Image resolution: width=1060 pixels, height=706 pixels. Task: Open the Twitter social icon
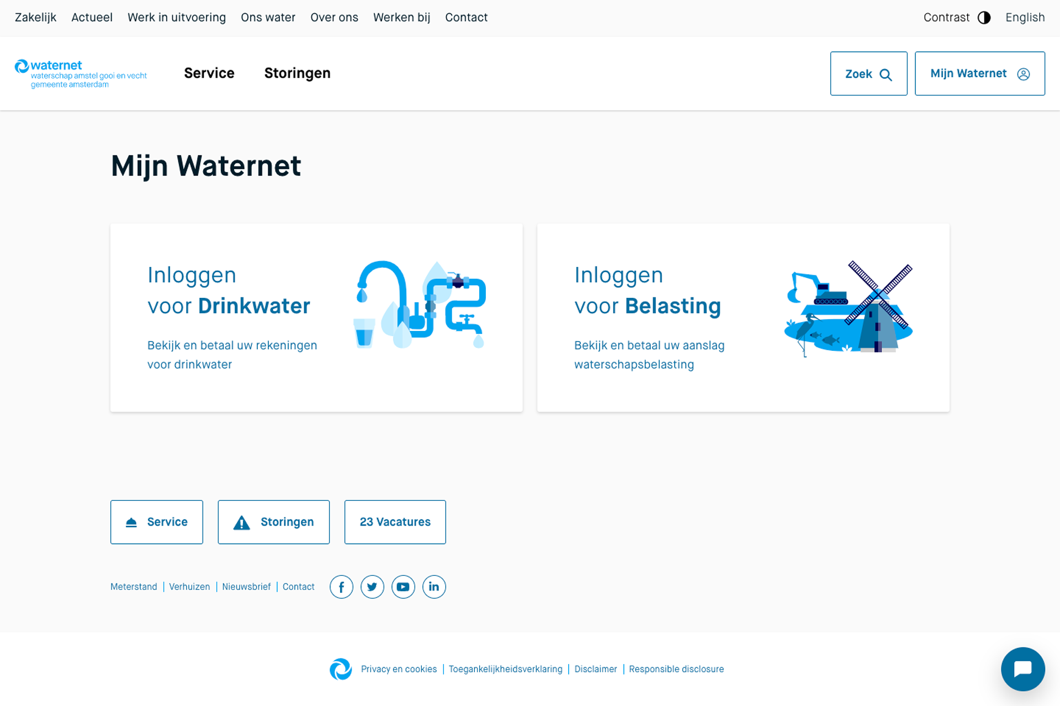(x=372, y=587)
